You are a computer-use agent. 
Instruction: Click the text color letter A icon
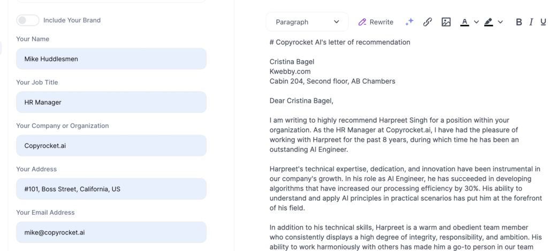pos(465,22)
